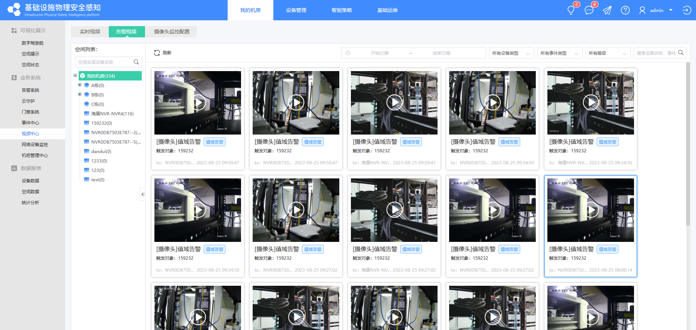The image size is (696, 330).
Task: Open 空间数据 report
Action: 30,191
